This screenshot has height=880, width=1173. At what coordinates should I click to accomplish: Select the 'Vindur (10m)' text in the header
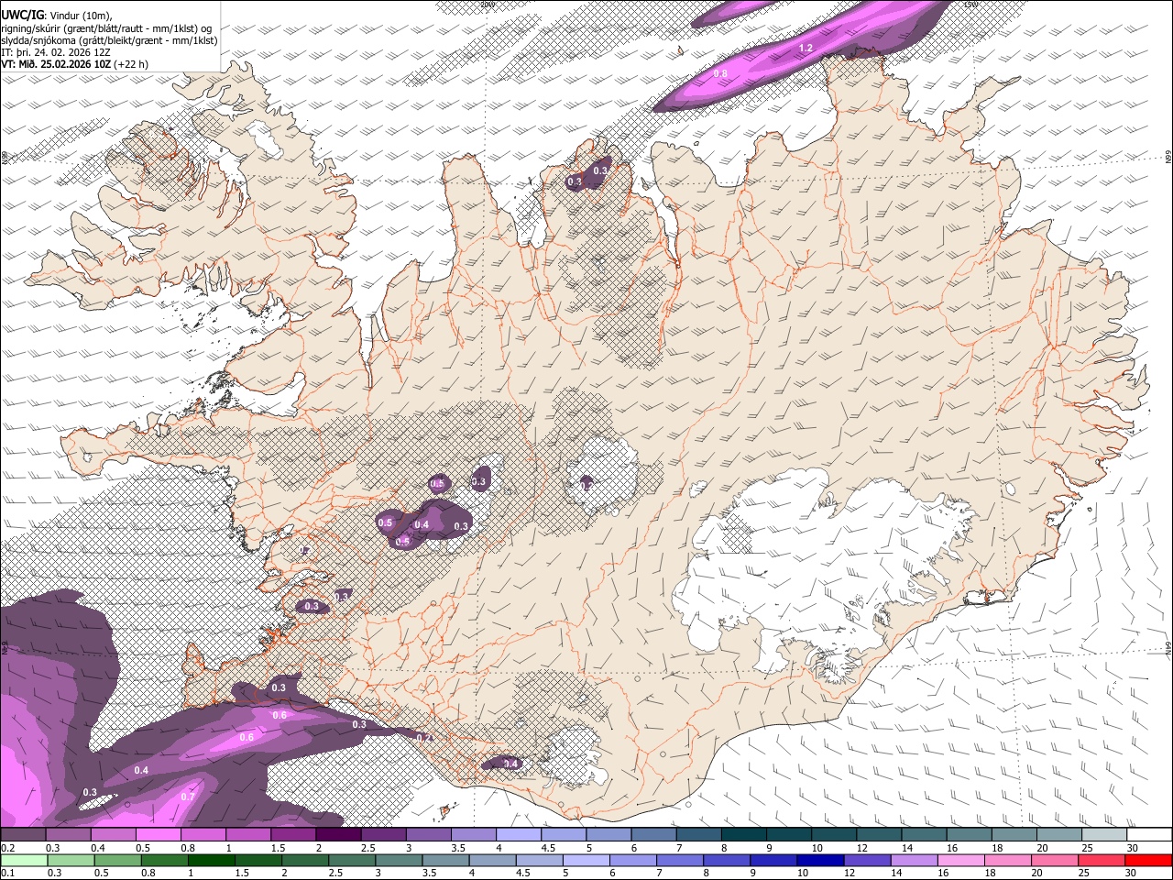click(80, 16)
